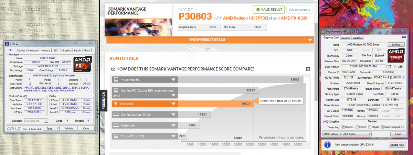Open the Sensors tab in GPU-Z
413x155 pixels.
[x=346, y=38]
